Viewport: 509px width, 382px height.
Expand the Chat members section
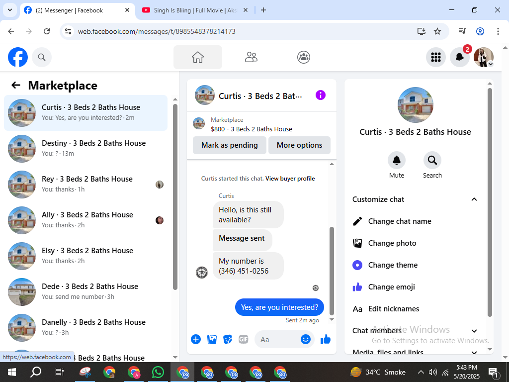tap(415, 331)
